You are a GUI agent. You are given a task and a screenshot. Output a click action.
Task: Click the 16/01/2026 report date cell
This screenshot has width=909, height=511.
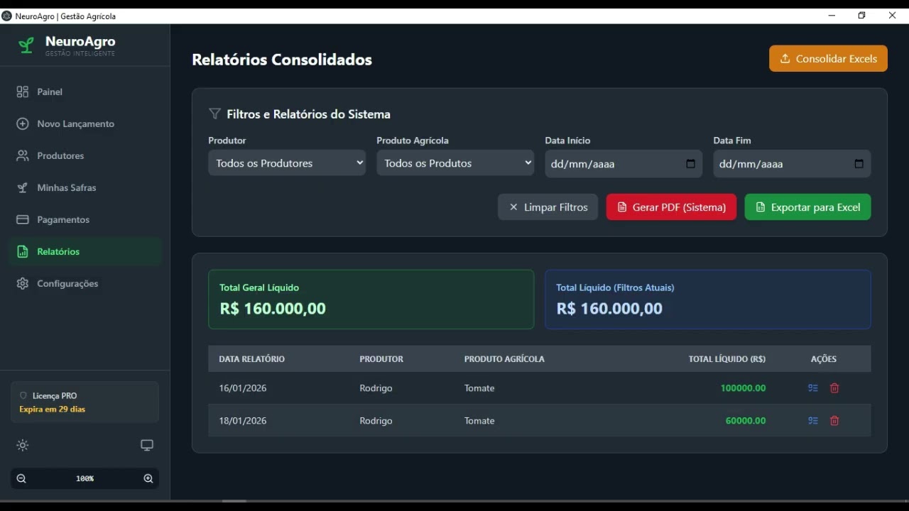pos(243,388)
